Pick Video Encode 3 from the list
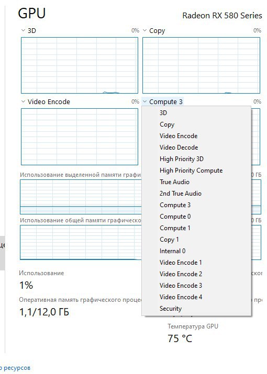 click(x=196, y=286)
